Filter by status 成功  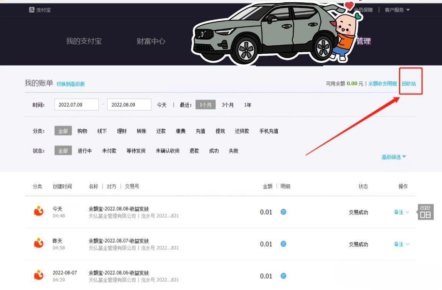[x=214, y=151]
